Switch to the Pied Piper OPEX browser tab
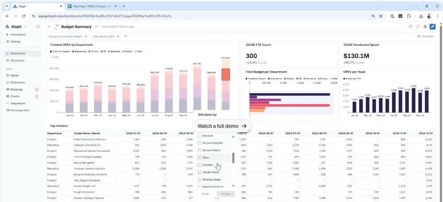The image size is (443, 202). click(x=92, y=6)
